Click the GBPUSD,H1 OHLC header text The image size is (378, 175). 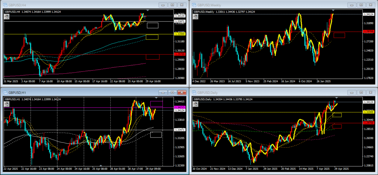pyautogui.click(x=32, y=99)
